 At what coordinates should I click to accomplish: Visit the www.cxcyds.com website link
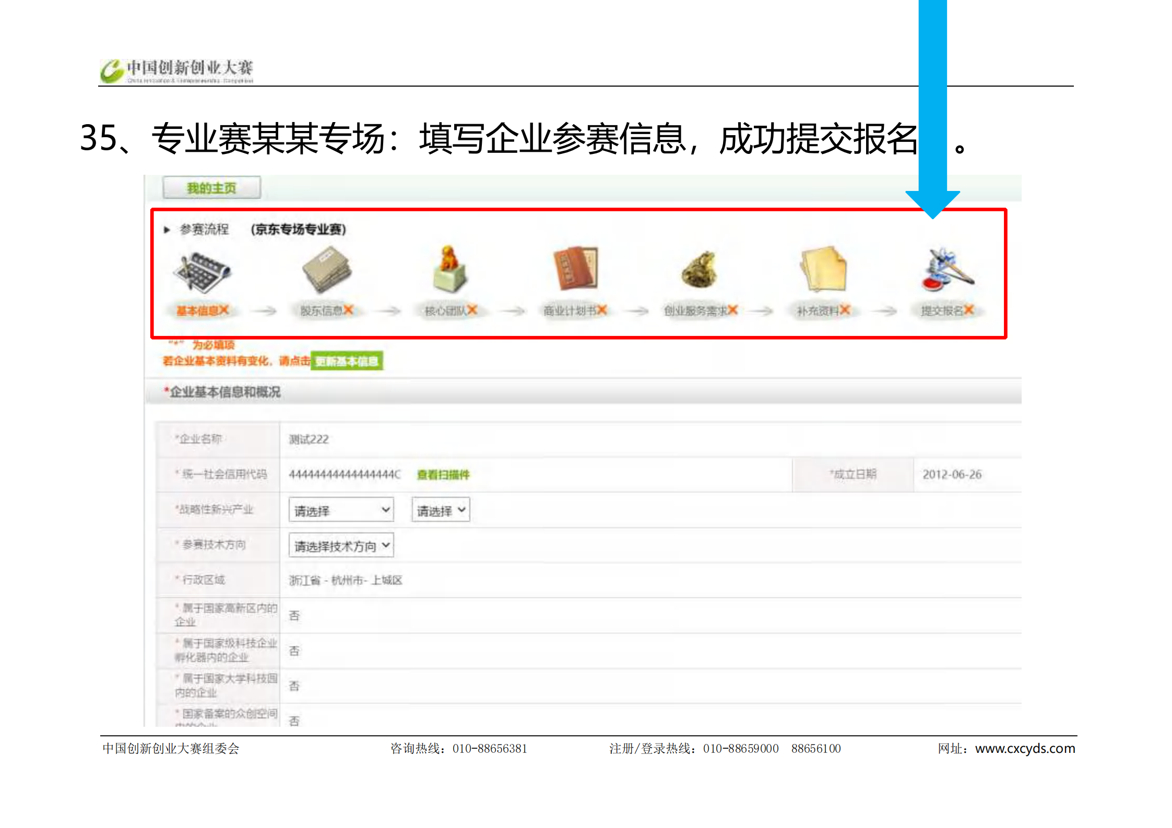(x=1025, y=748)
